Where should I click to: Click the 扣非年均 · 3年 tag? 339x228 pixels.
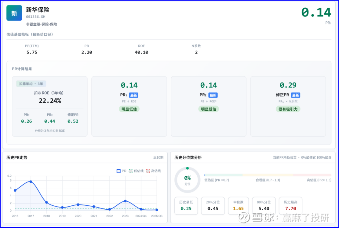31,84
